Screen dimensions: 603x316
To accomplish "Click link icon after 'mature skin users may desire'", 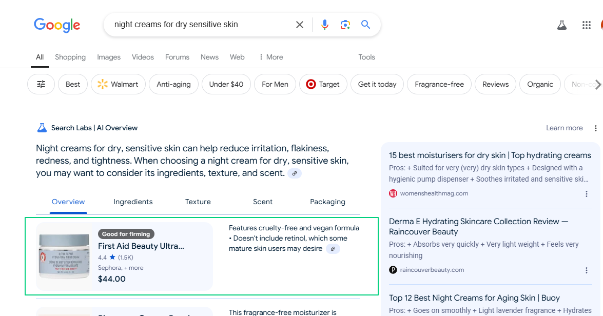I will point(333,249).
